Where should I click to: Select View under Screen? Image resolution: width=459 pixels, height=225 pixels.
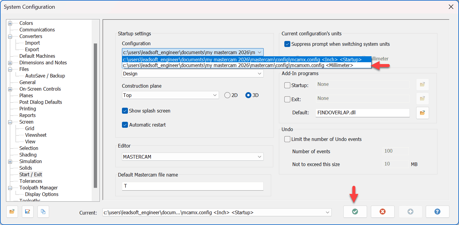coord(30,142)
